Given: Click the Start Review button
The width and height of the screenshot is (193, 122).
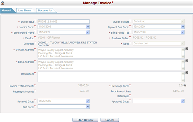Looking at the screenshot, I should [85, 120].
